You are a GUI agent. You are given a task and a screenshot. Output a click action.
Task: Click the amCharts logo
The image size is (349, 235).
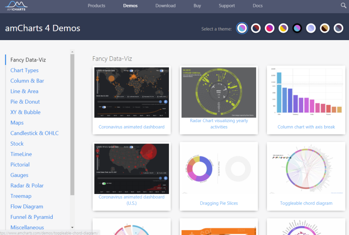(16, 6)
